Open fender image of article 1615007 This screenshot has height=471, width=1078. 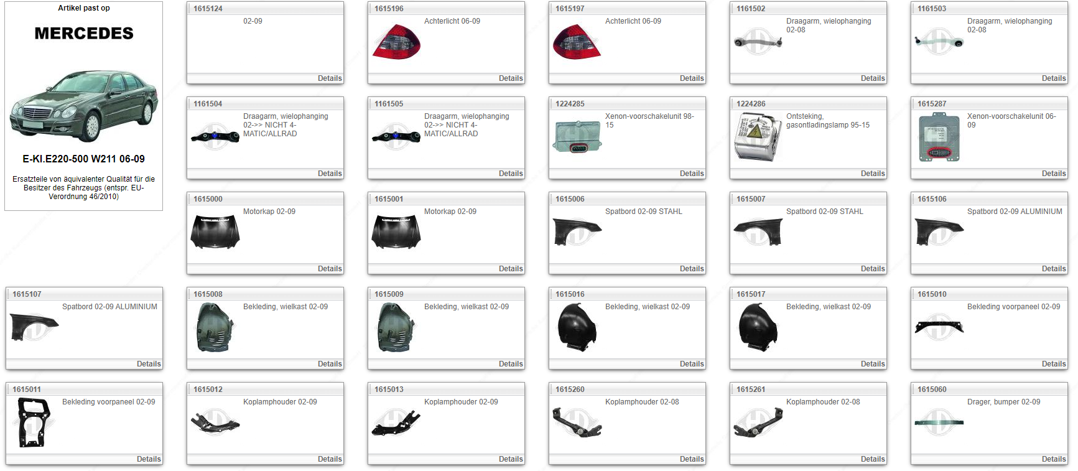758,231
